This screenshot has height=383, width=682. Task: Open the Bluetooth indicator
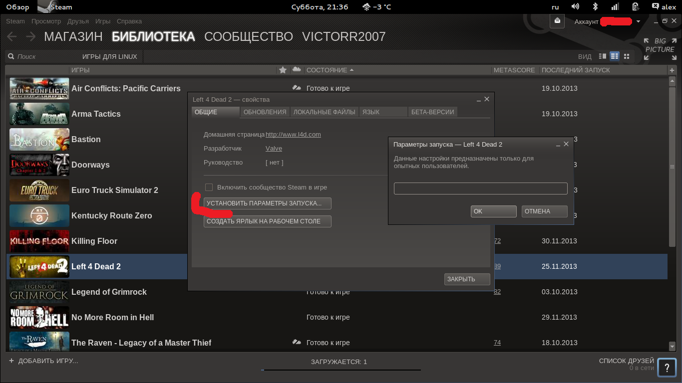[595, 7]
